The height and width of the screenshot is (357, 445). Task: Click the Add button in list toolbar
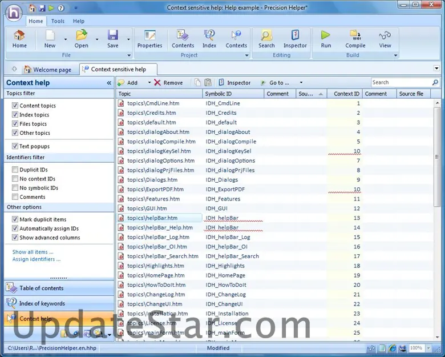point(128,82)
